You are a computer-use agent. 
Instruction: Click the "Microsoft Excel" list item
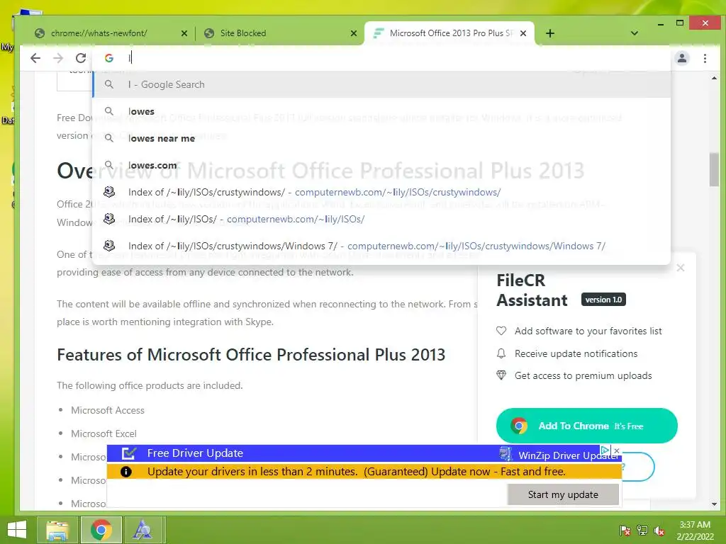click(104, 433)
